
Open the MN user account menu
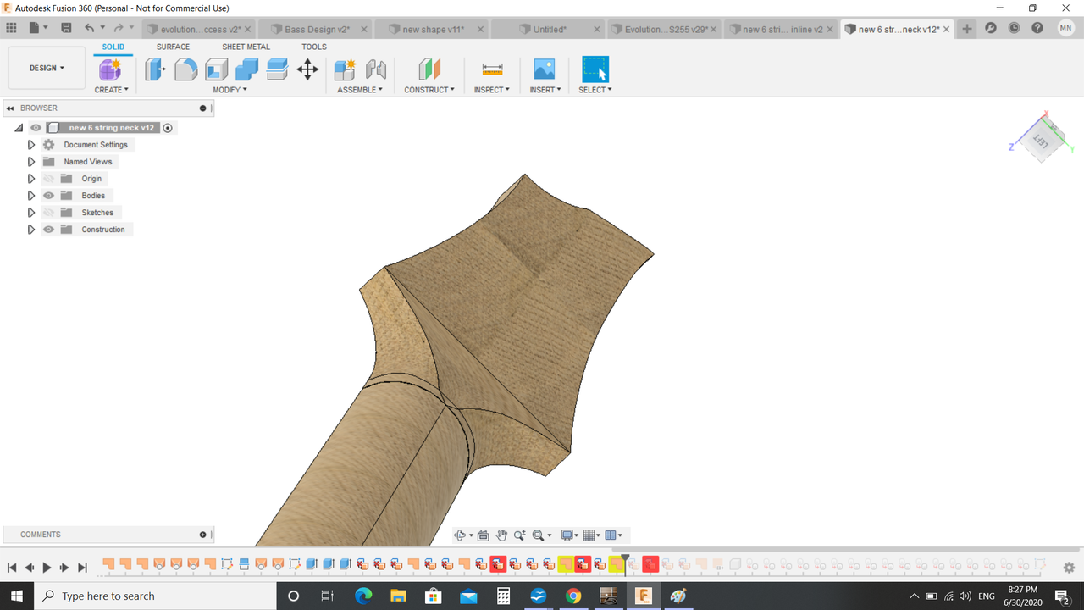(x=1065, y=28)
